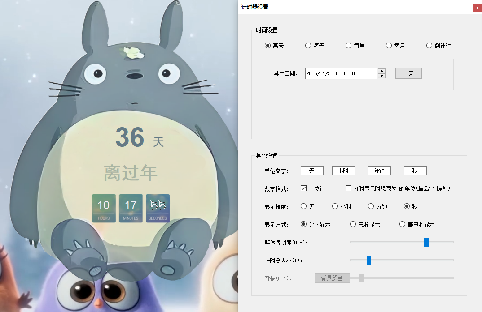Click the 今天 button

(x=408, y=73)
